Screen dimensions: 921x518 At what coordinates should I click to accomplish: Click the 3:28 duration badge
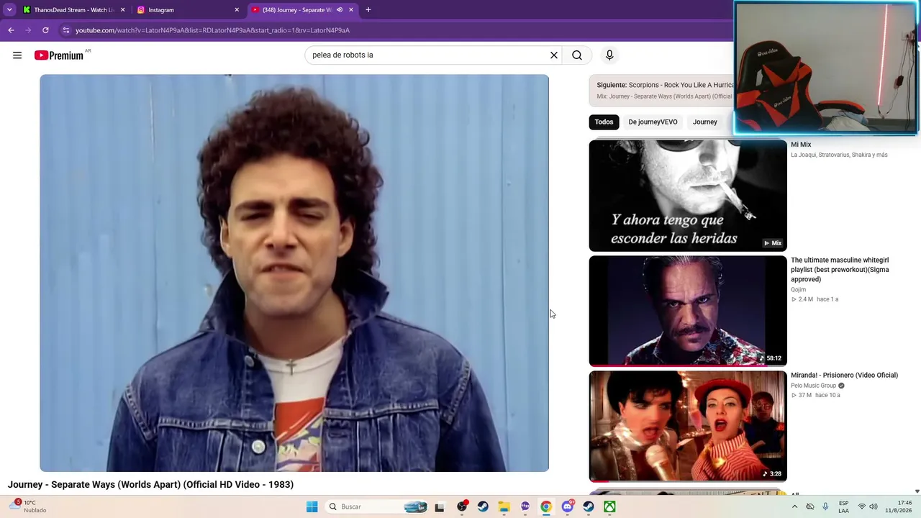tap(773, 474)
